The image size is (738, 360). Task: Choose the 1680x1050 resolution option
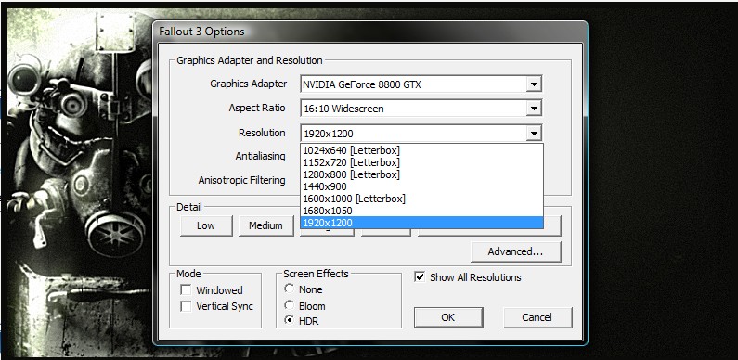pyautogui.click(x=421, y=211)
